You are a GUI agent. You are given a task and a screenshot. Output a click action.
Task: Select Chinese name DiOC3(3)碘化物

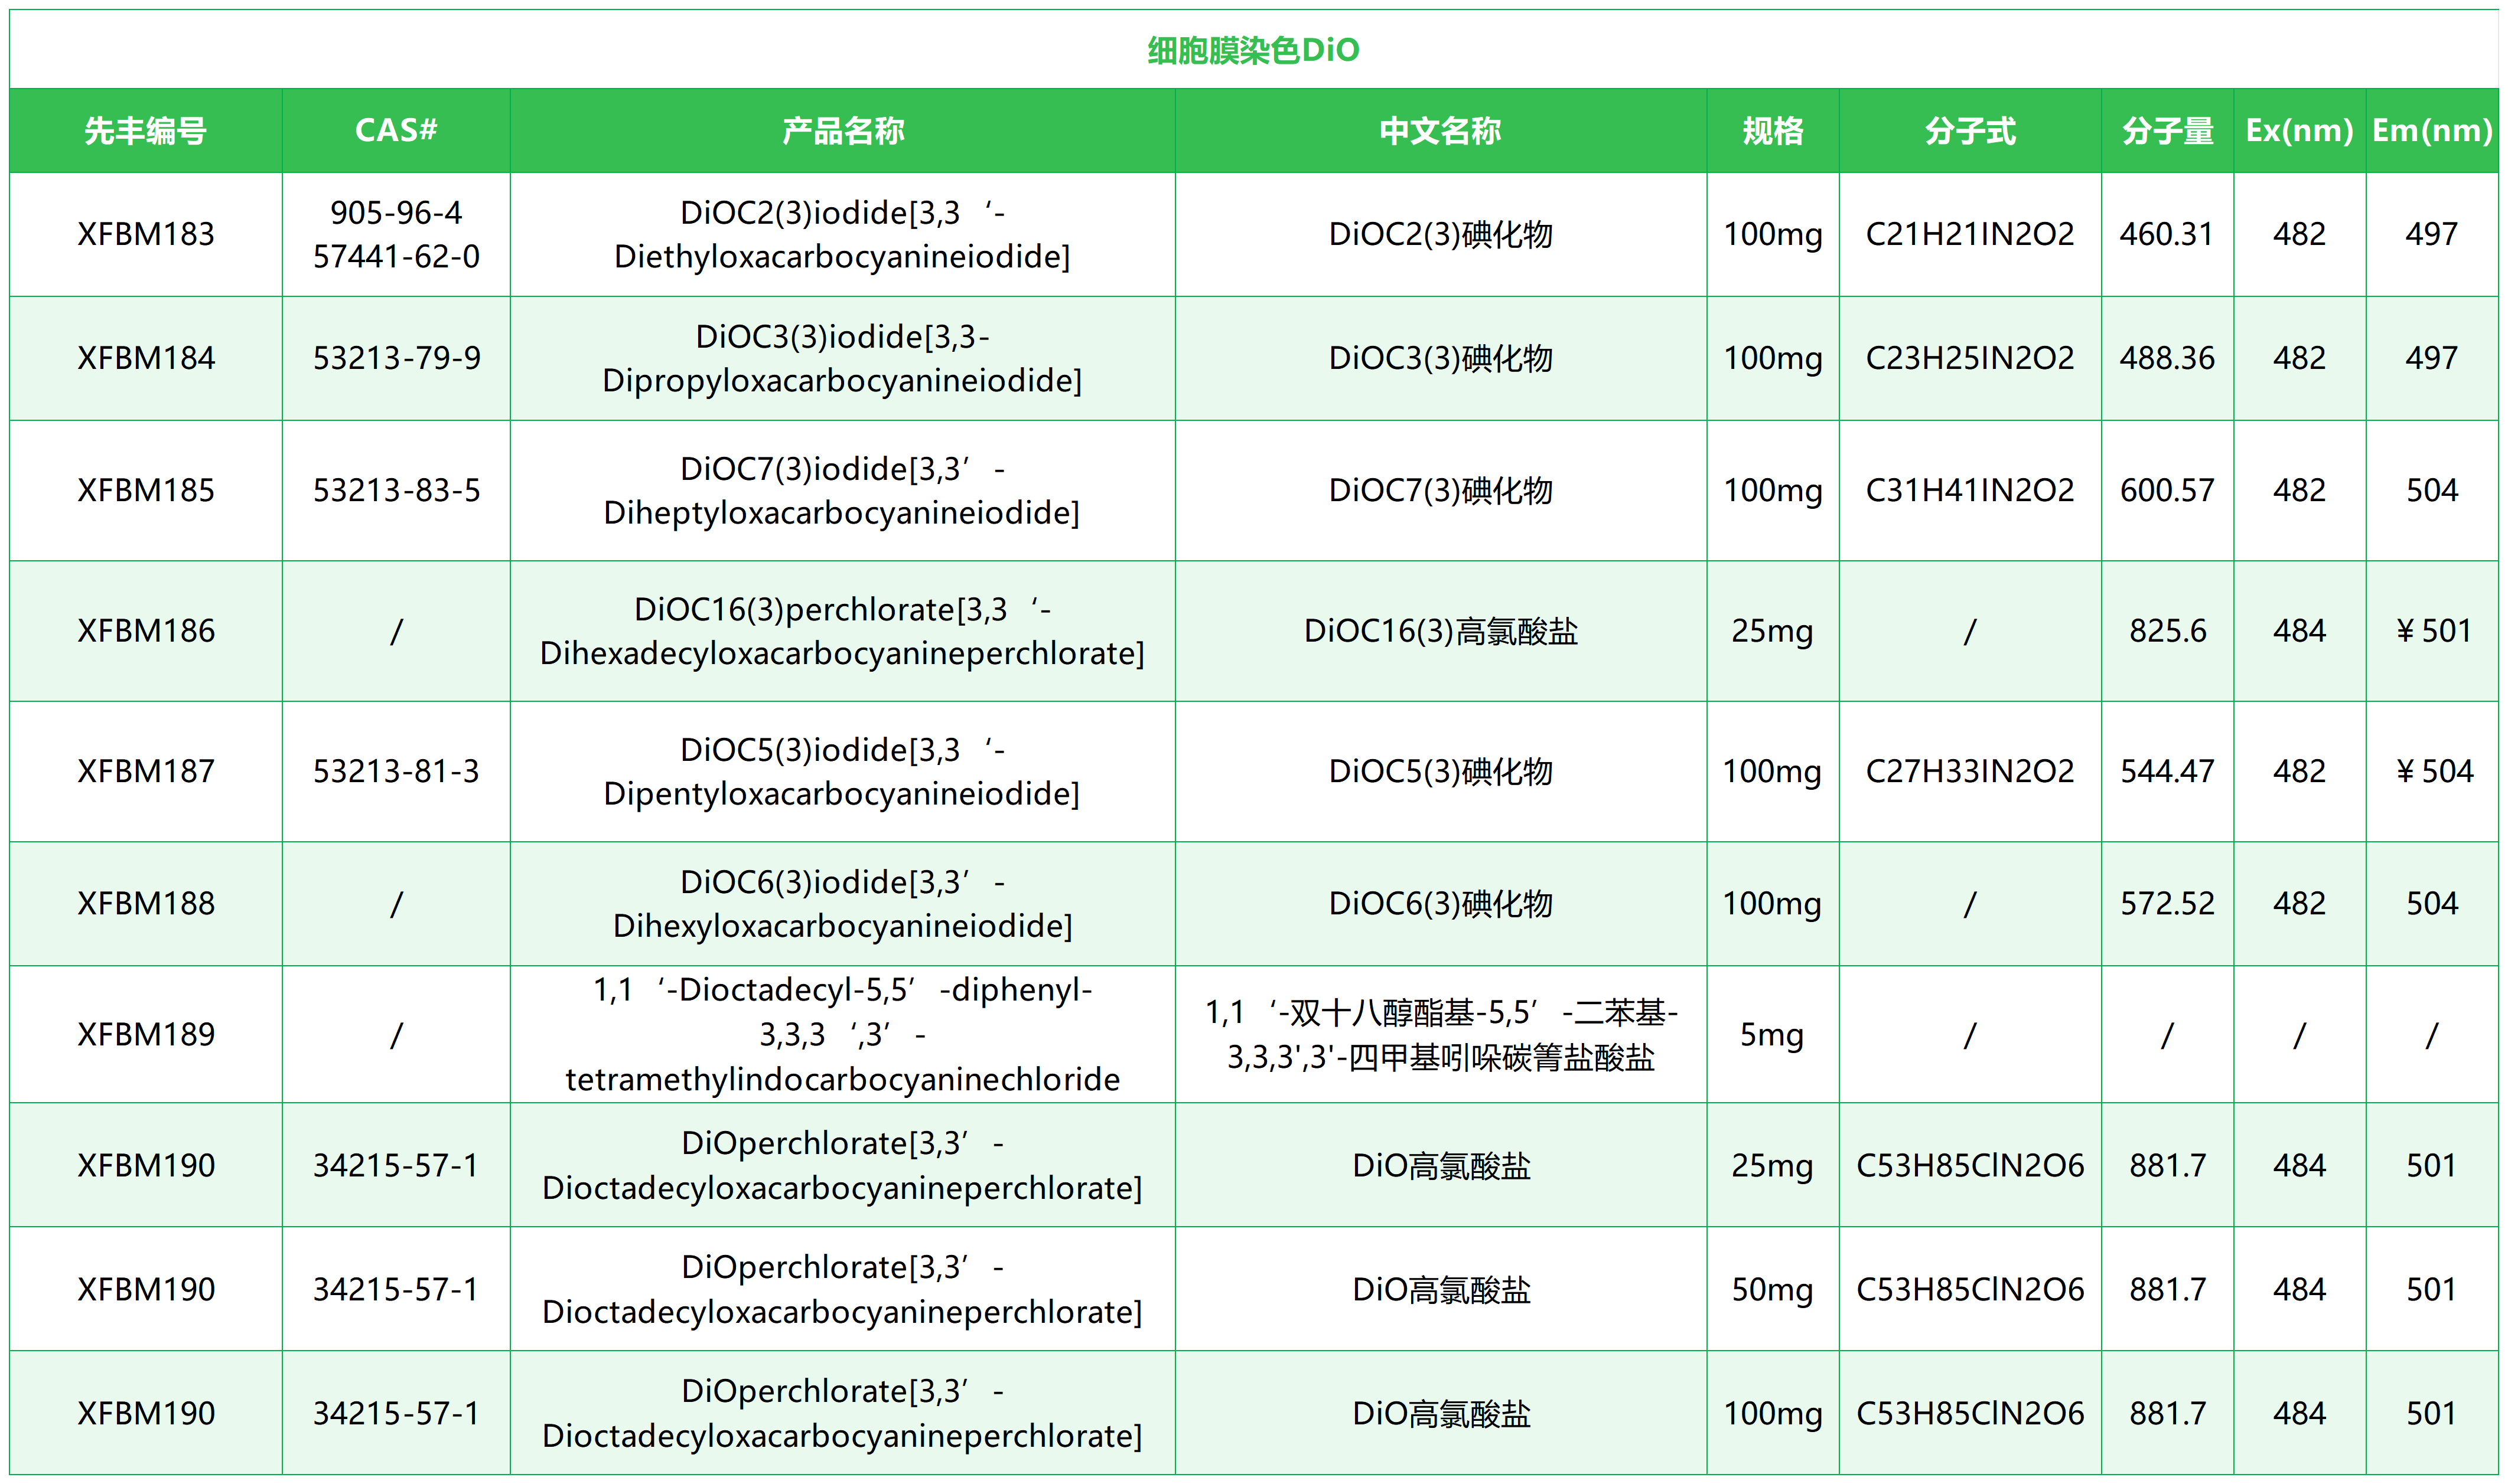tap(1441, 358)
